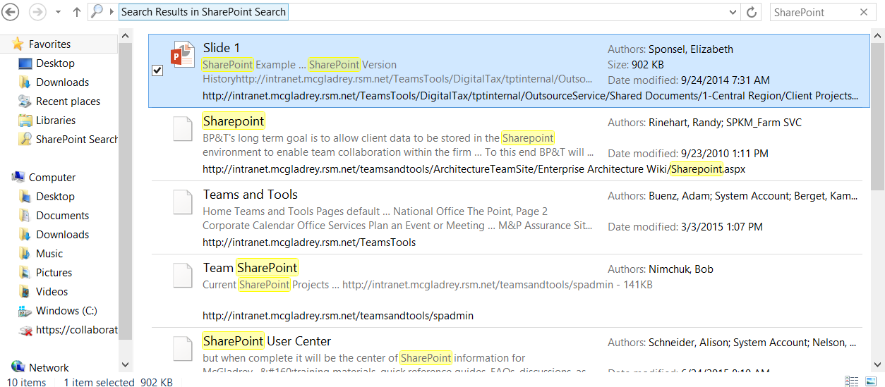Open the Videos folder
The height and width of the screenshot is (387, 885).
pos(52,292)
